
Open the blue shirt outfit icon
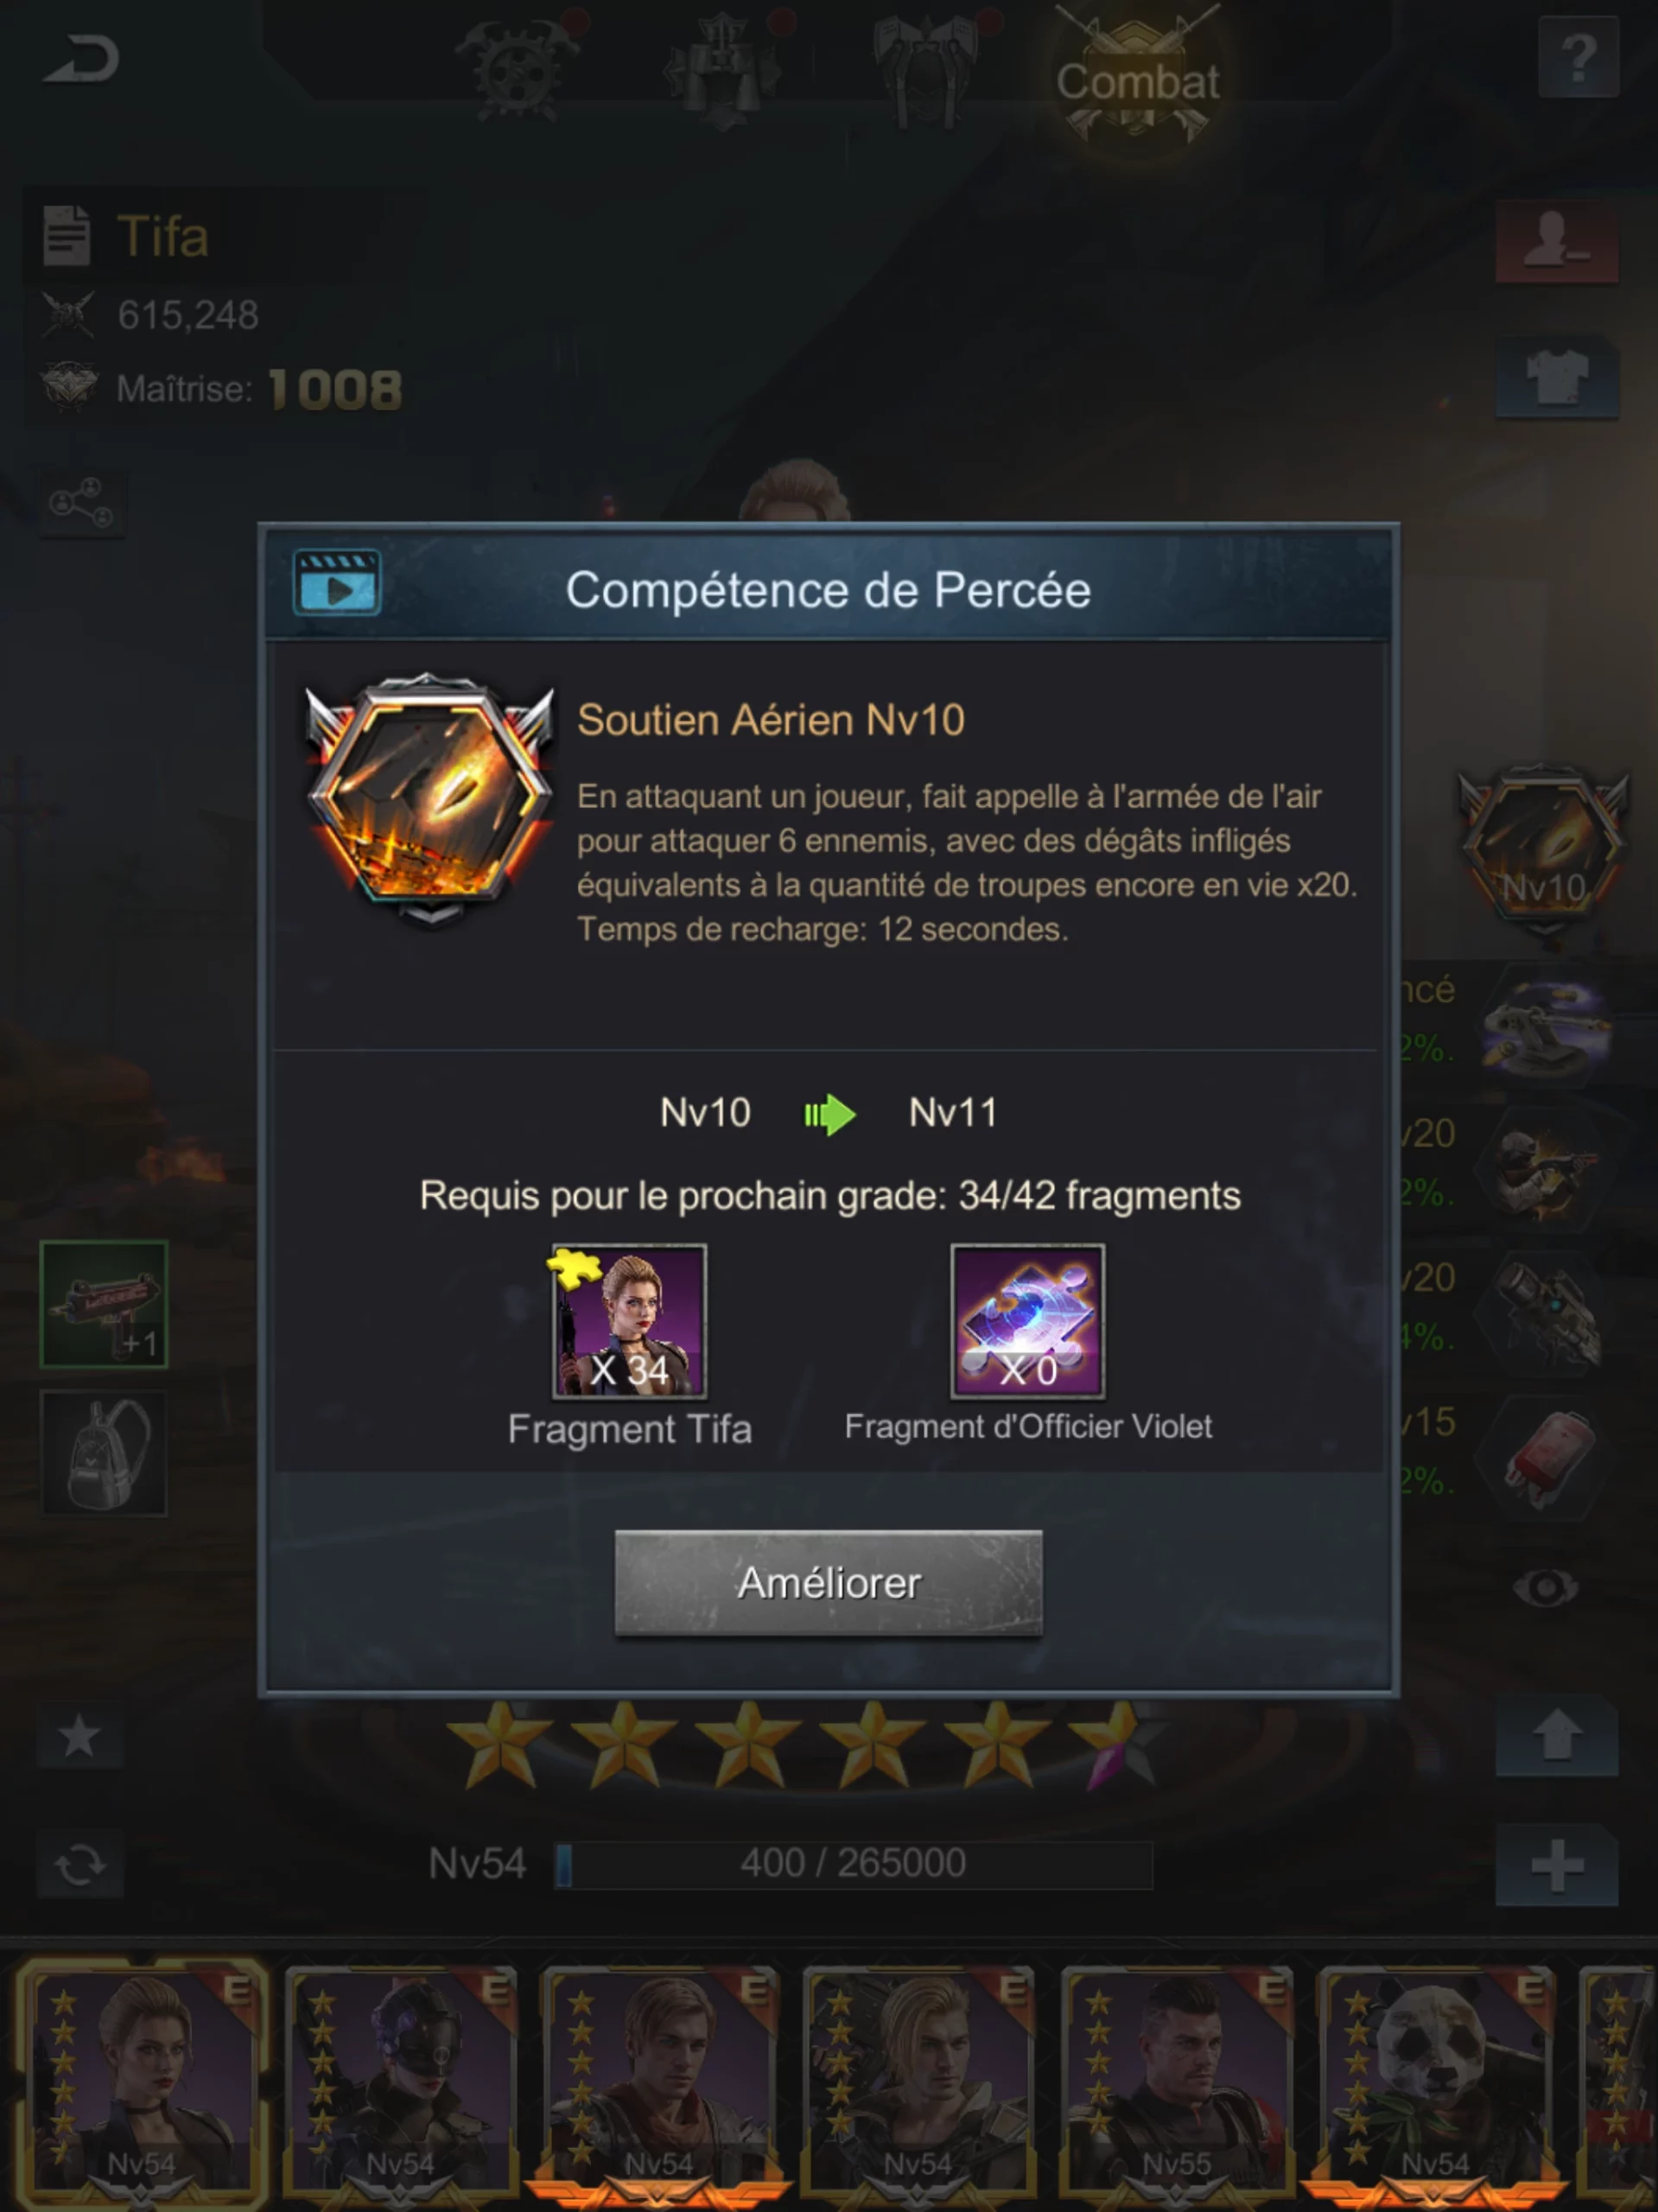(1557, 377)
